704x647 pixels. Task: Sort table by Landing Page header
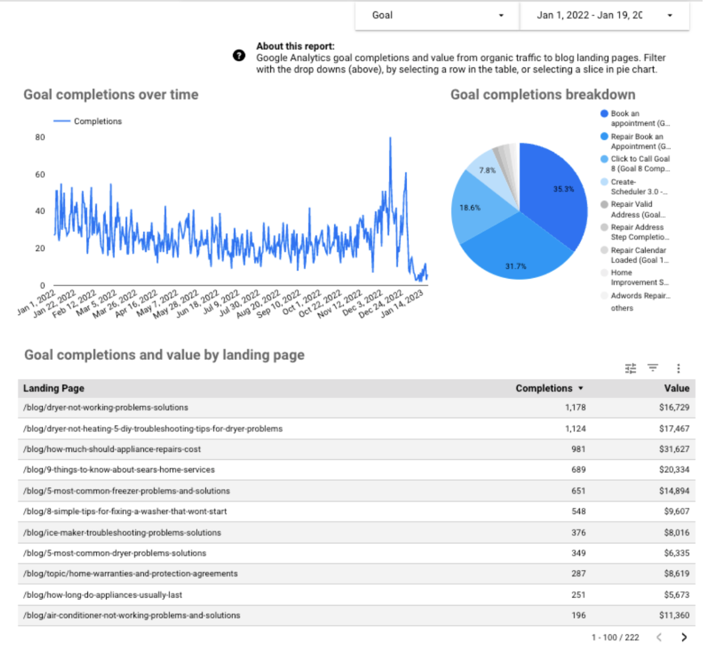pos(54,388)
